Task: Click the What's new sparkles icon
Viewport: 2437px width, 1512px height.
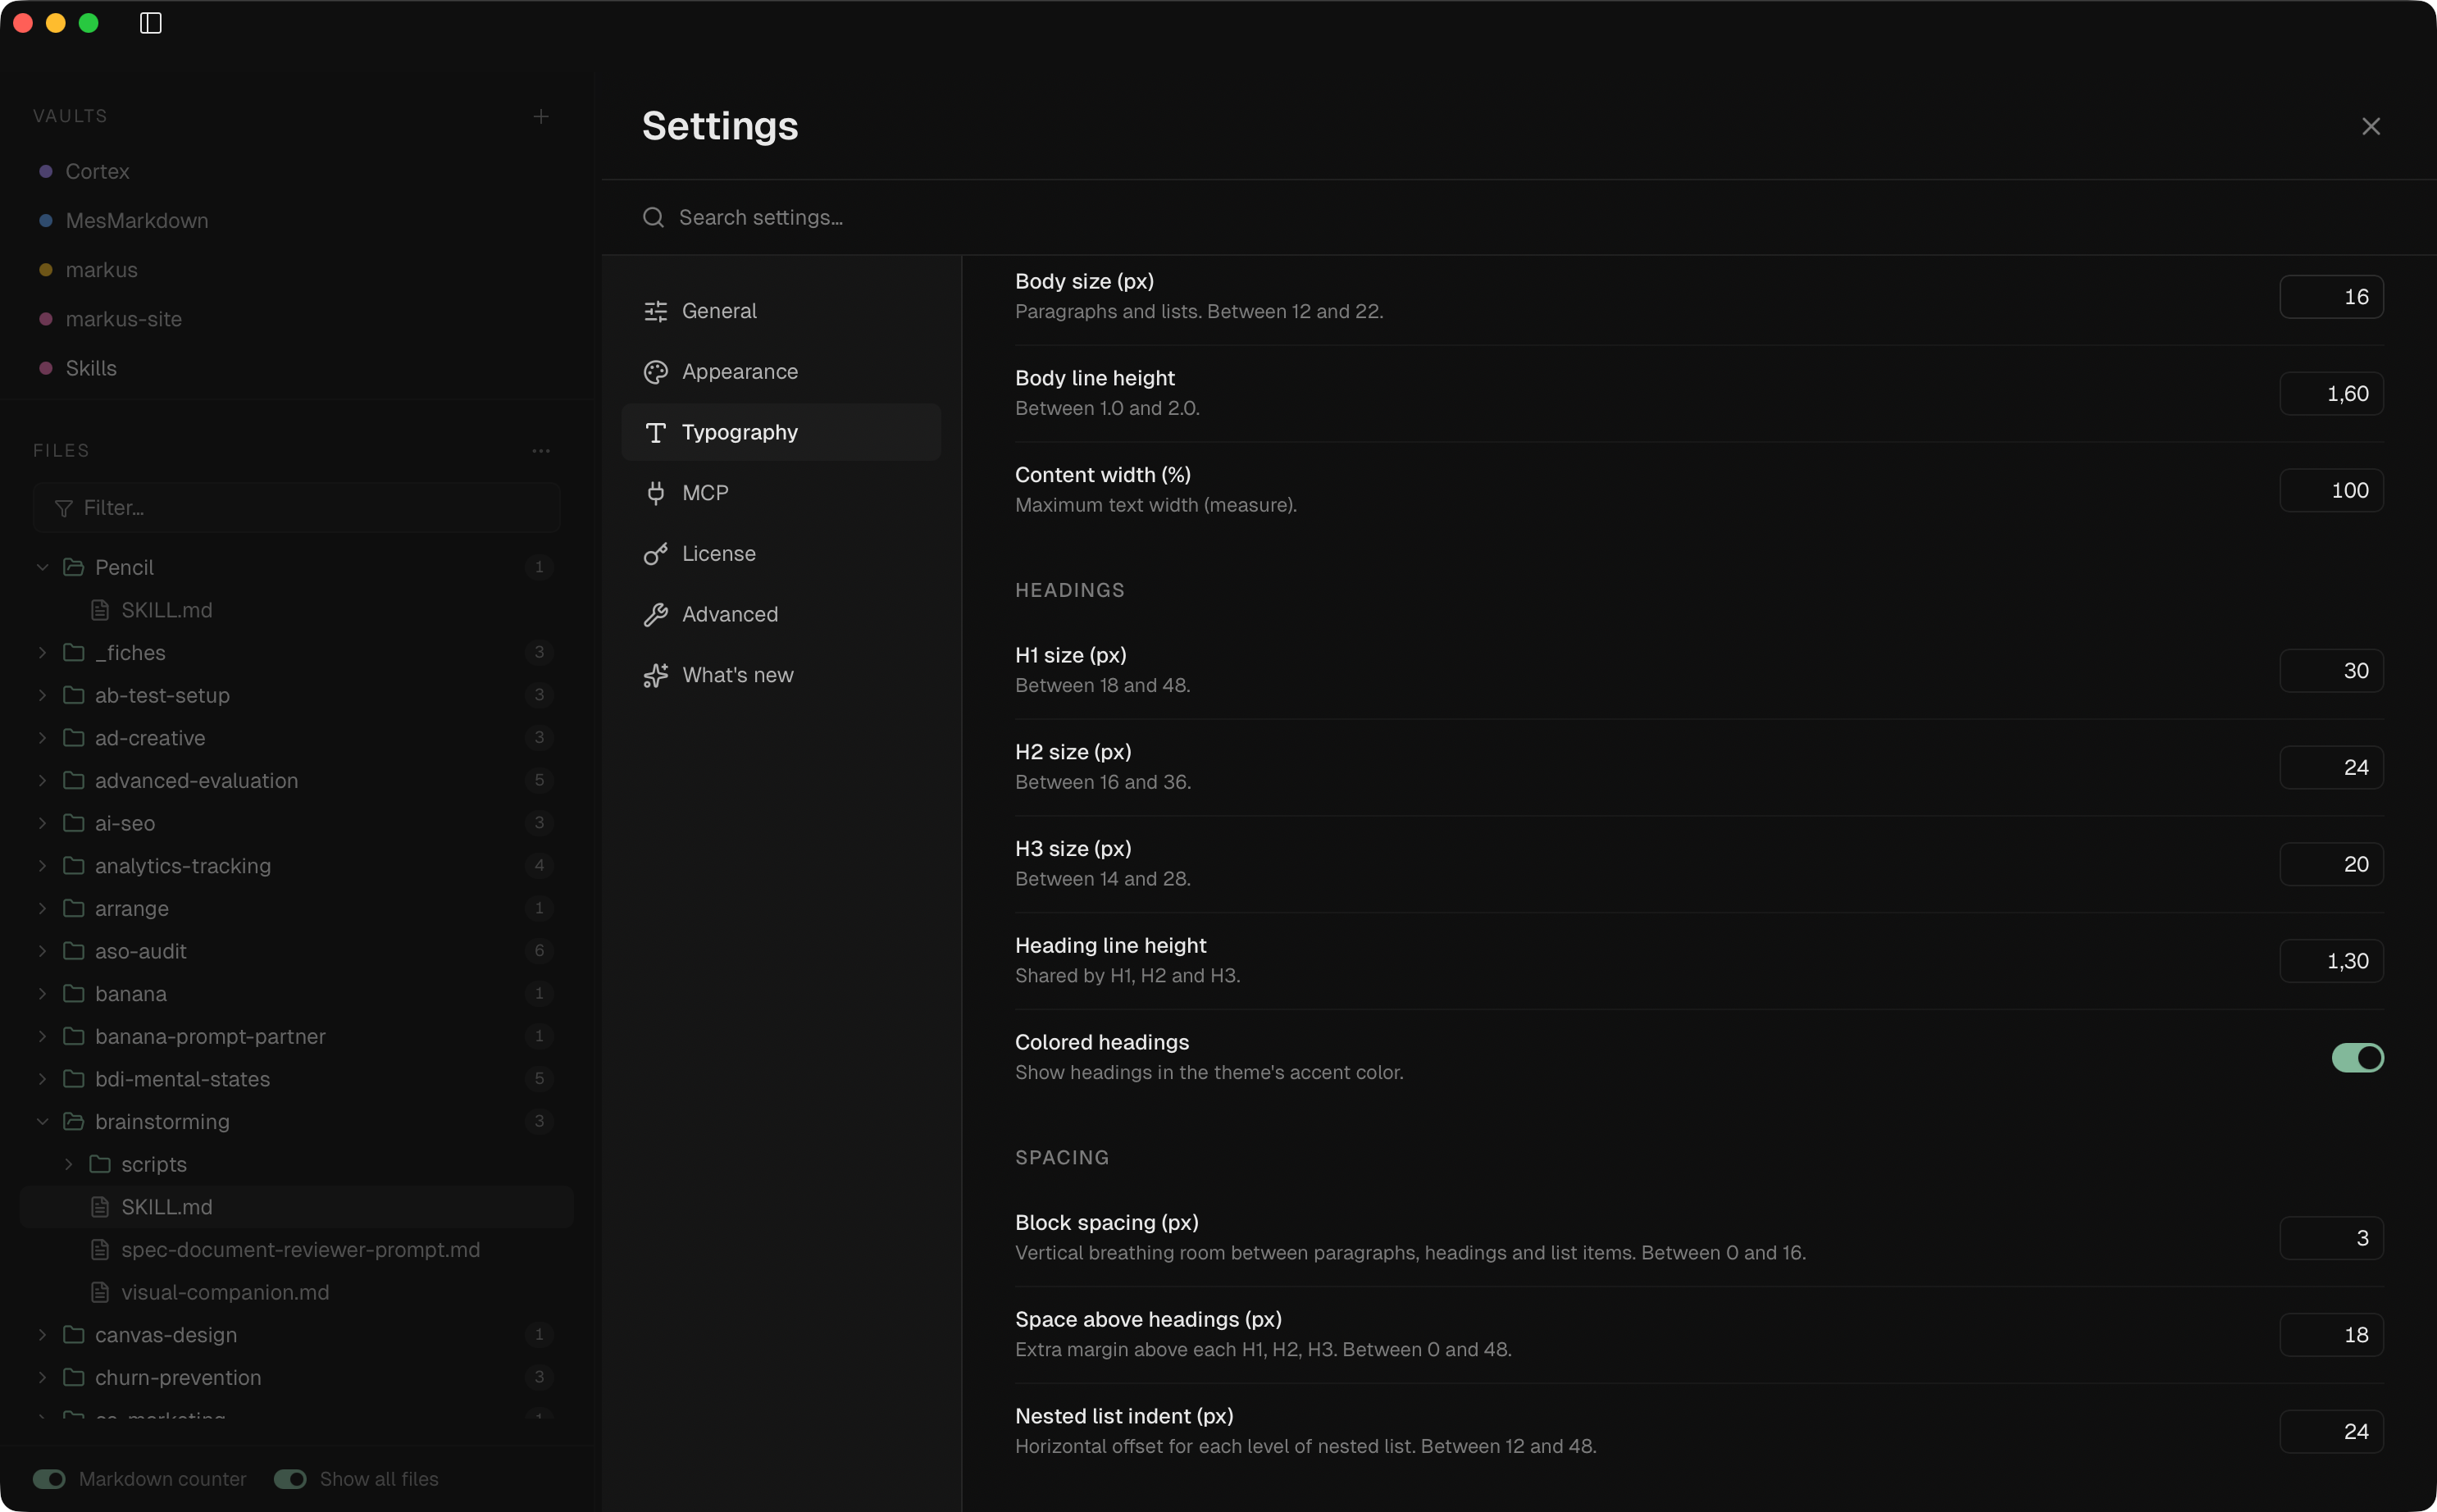Action: coord(656,676)
